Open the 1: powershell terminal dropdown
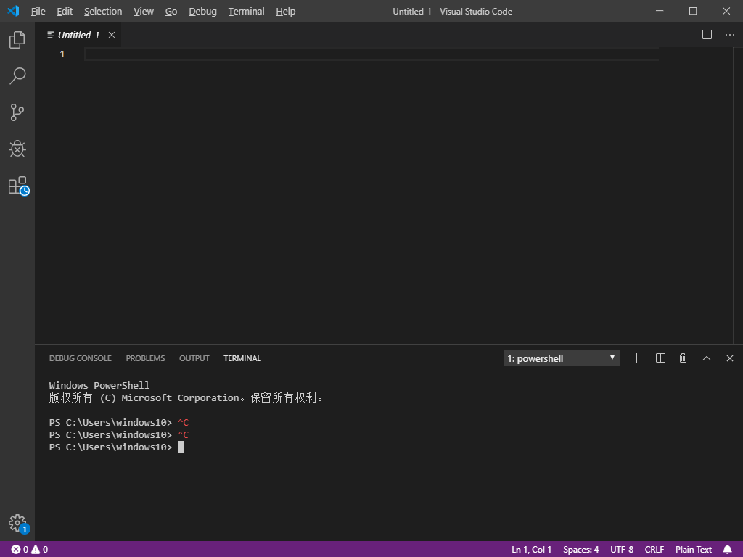Viewport: 743px width, 557px height. click(x=561, y=358)
